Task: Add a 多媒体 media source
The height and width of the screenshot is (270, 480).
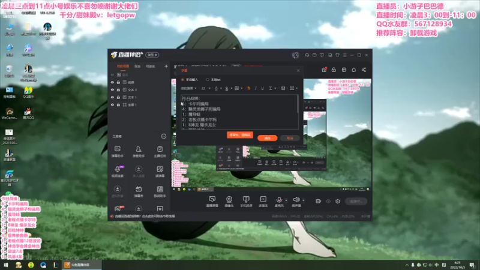Action: point(263,202)
